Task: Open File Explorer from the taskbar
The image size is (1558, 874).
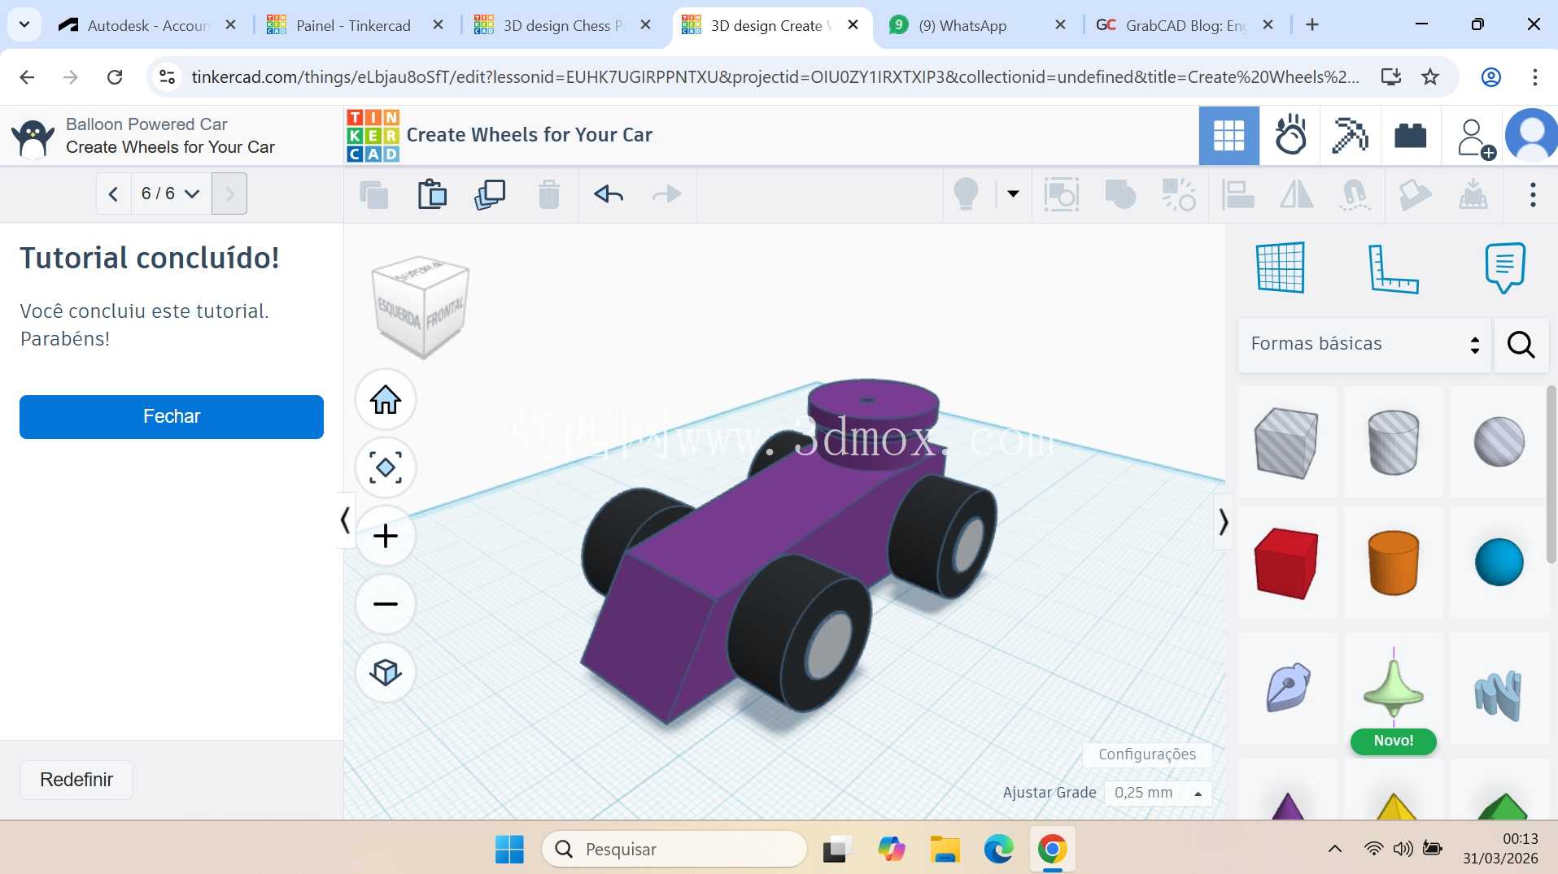Action: [x=945, y=850]
